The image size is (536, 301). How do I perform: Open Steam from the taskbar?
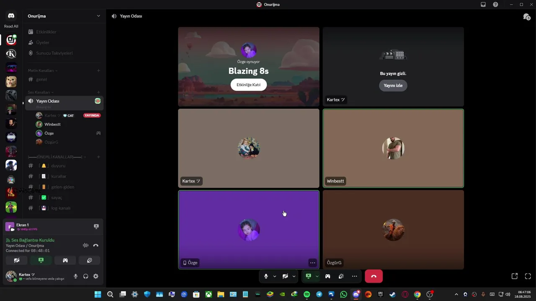(393, 294)
